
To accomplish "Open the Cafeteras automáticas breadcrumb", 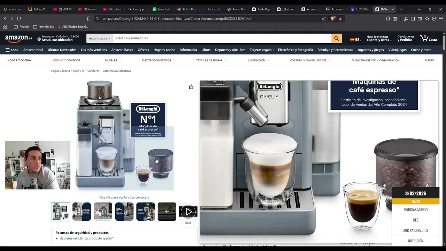I will point(117,71).
